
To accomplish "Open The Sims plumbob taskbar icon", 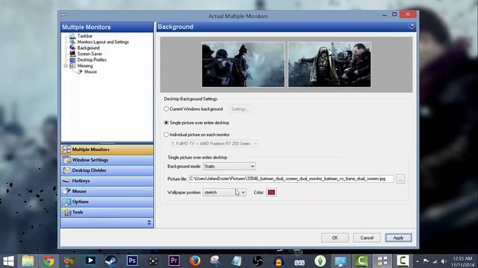I will [x=320, y=261].
